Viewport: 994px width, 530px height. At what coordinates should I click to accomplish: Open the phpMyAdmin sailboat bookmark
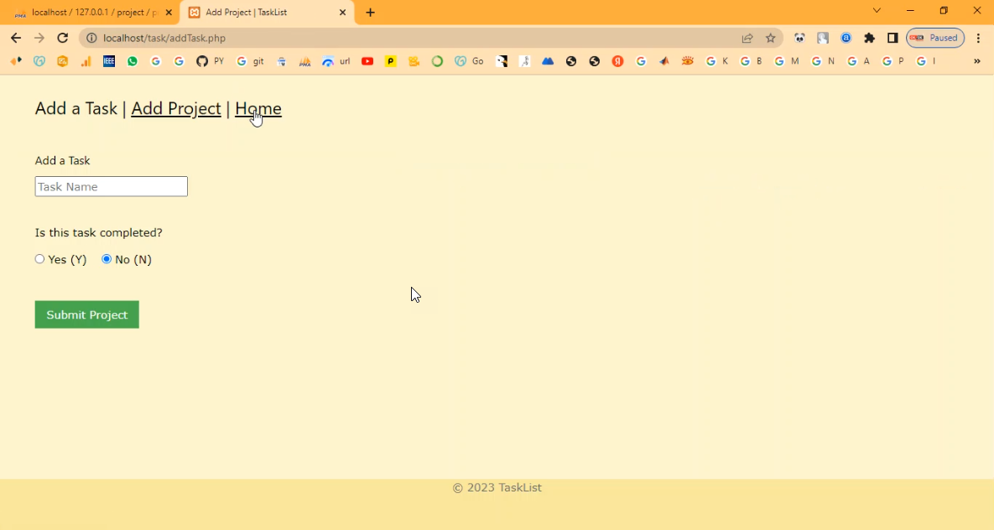[x=305, y=61]
